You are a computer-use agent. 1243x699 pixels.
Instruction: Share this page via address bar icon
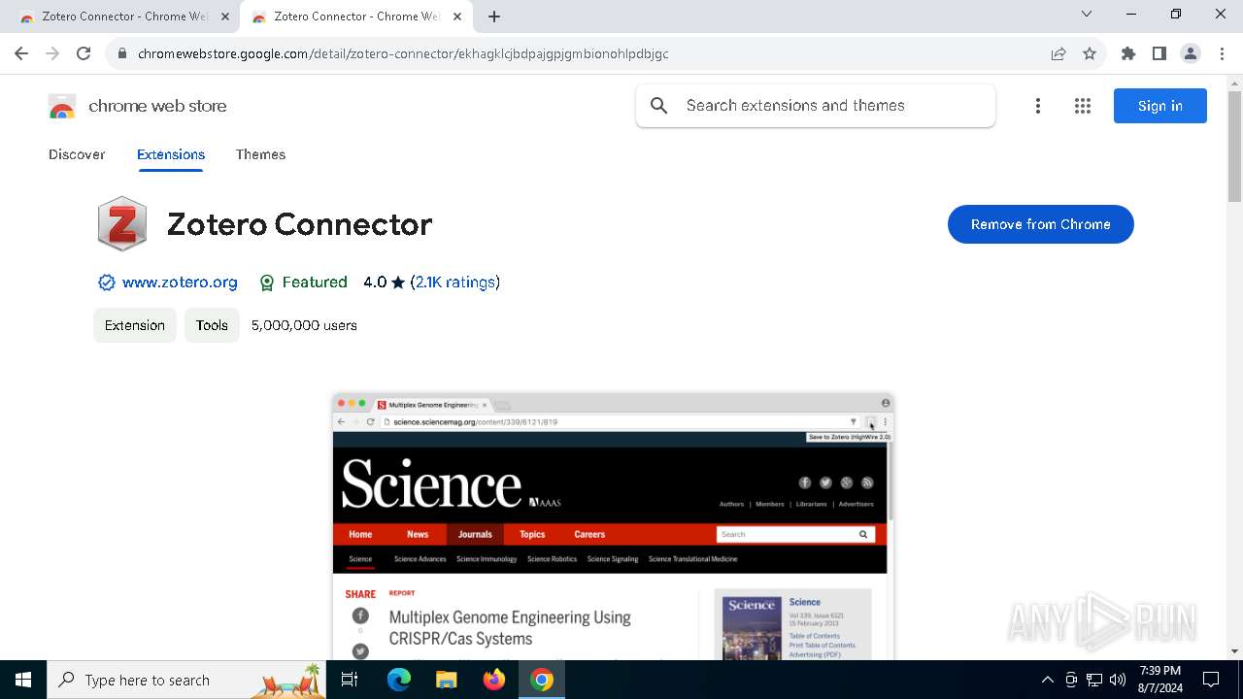pyautogui.click(x=1058, y=53)
